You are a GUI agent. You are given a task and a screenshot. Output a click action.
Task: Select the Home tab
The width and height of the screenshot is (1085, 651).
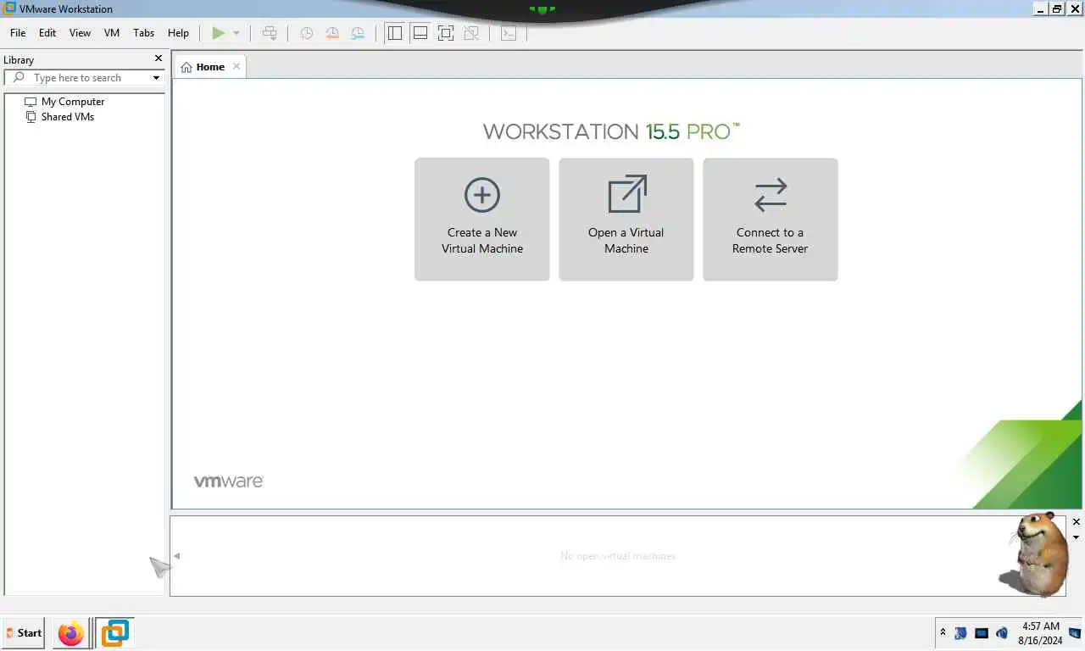[x=209, y=67]
